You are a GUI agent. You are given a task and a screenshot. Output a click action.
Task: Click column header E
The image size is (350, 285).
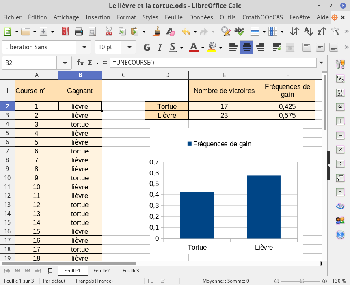pyautogui.click(x=224, y=75)
